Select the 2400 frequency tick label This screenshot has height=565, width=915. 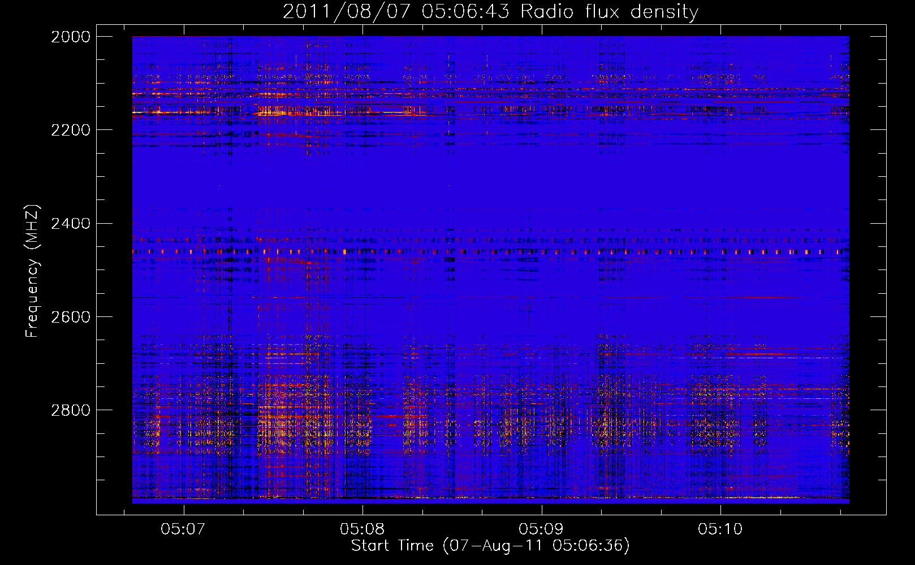point(70,224)
